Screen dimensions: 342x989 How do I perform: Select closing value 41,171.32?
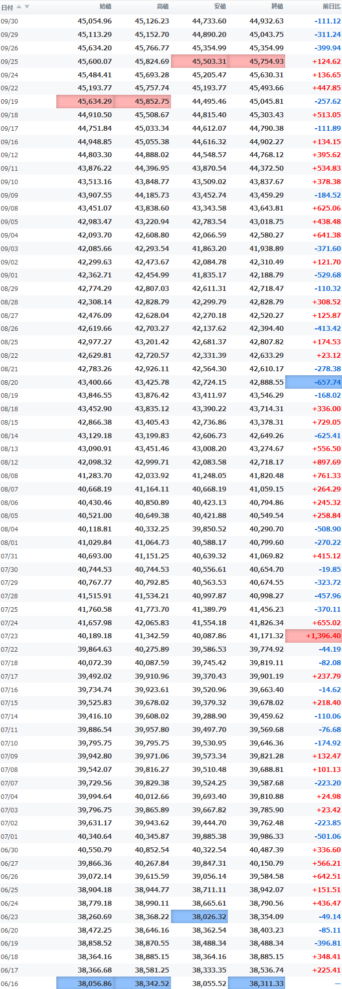(x=266, y=636)
